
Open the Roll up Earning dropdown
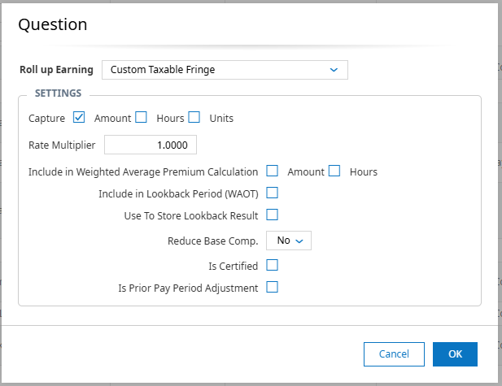click(224, 70)
